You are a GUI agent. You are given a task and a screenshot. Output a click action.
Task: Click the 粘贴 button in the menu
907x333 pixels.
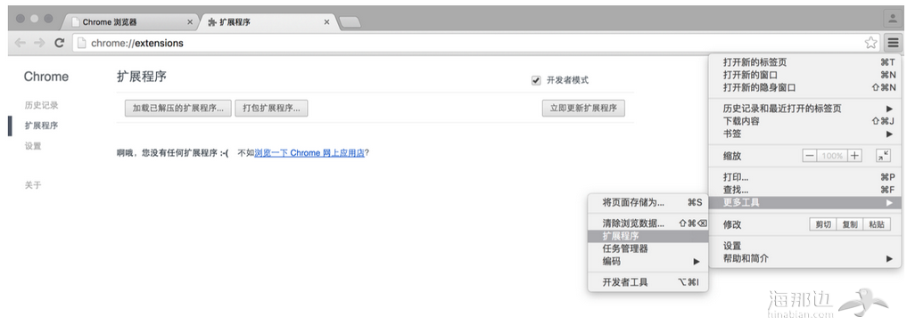(877, 224)
